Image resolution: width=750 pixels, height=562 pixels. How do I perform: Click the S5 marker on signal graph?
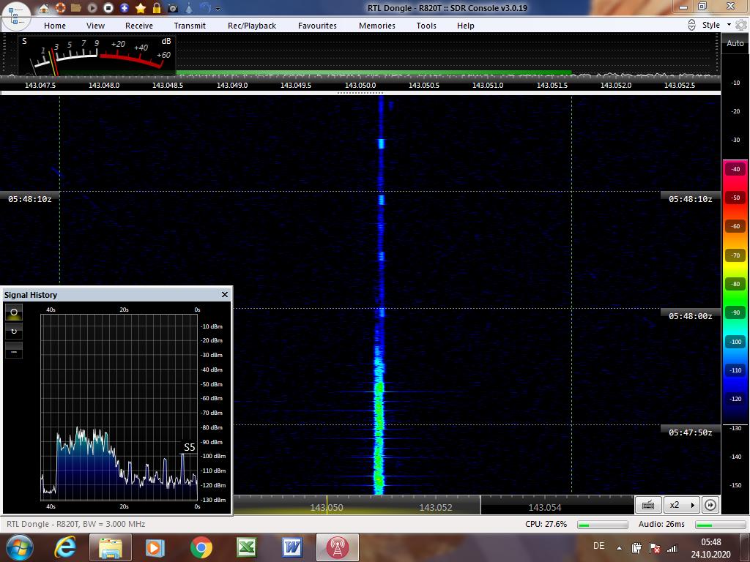[x=190, y=447]
